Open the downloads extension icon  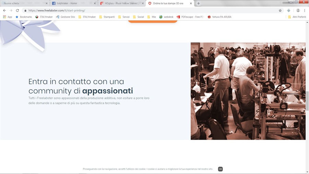click(288, 10)
